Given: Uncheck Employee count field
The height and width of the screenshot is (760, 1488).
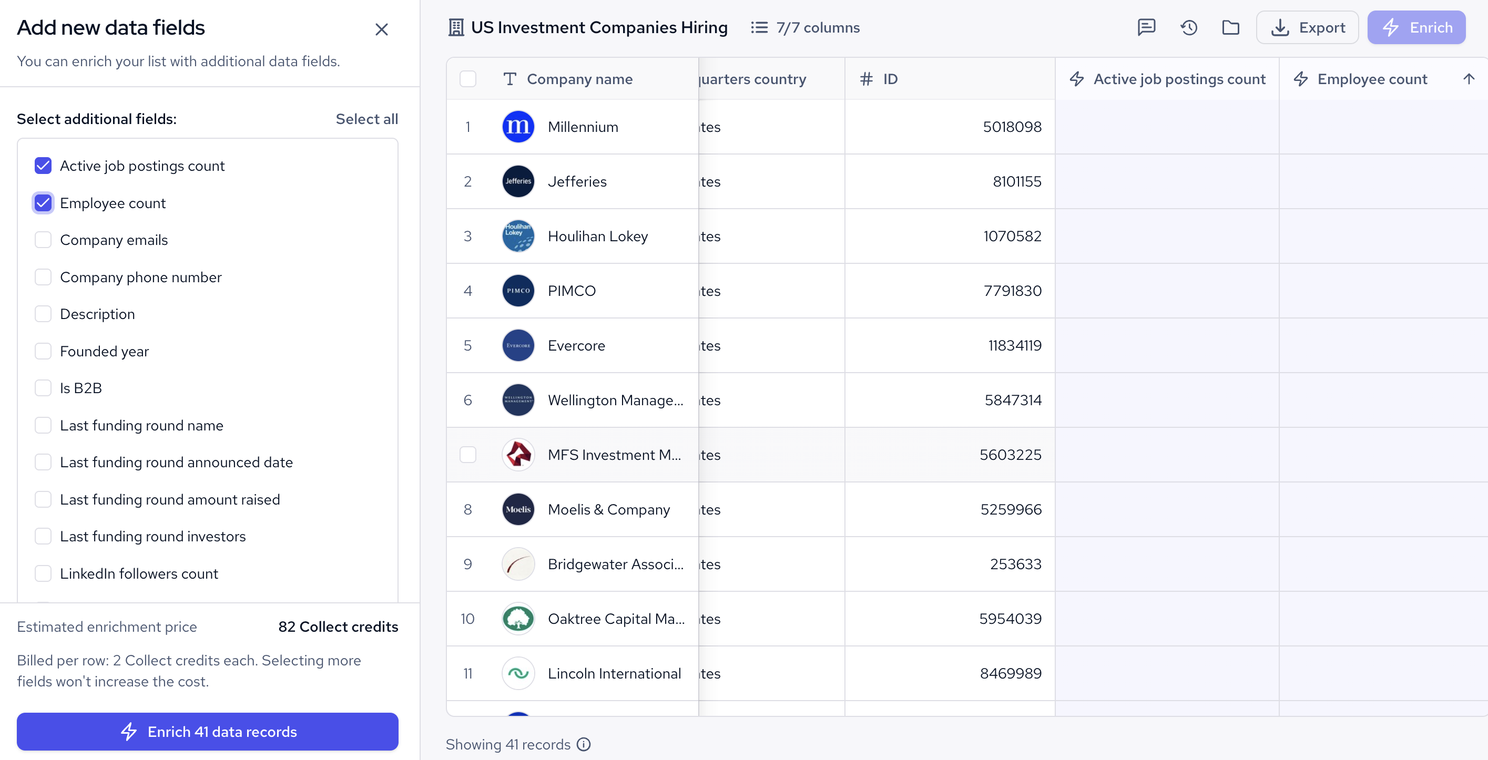Looking at the screenshot, I should pyautogui.click(x=43, y=203).
